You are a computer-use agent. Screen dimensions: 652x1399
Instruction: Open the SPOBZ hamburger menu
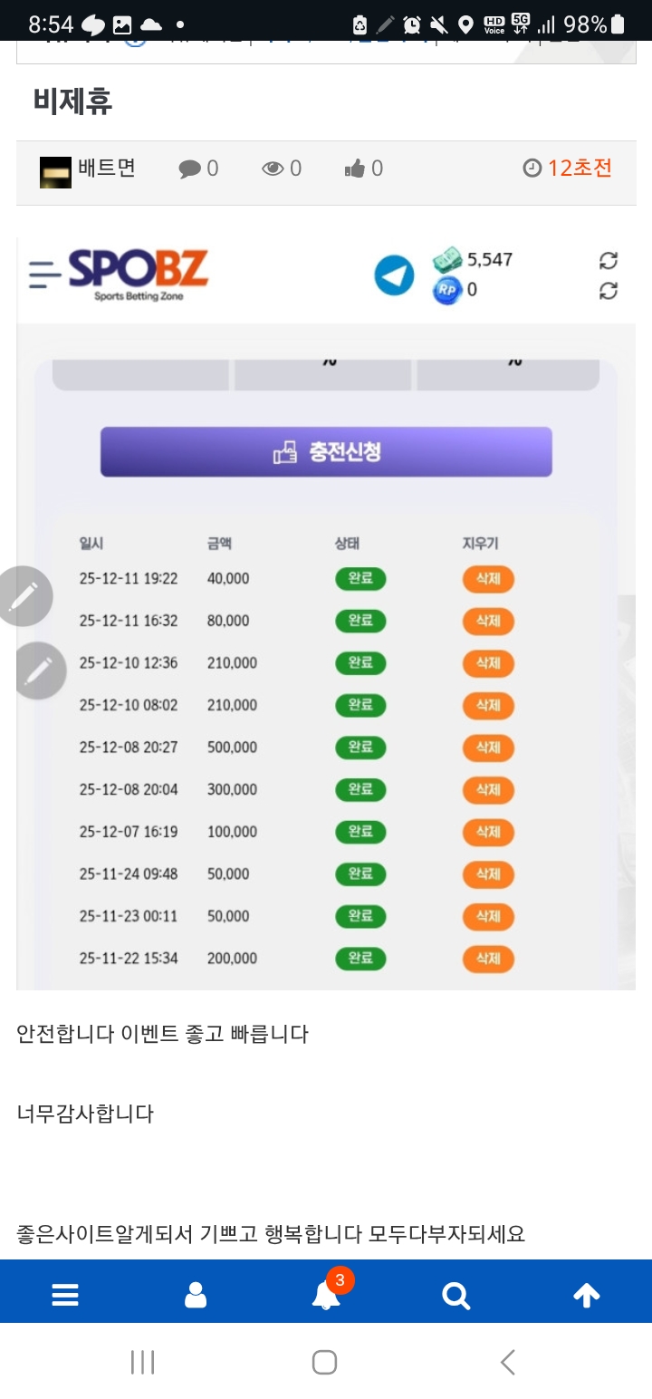point(44,274)
